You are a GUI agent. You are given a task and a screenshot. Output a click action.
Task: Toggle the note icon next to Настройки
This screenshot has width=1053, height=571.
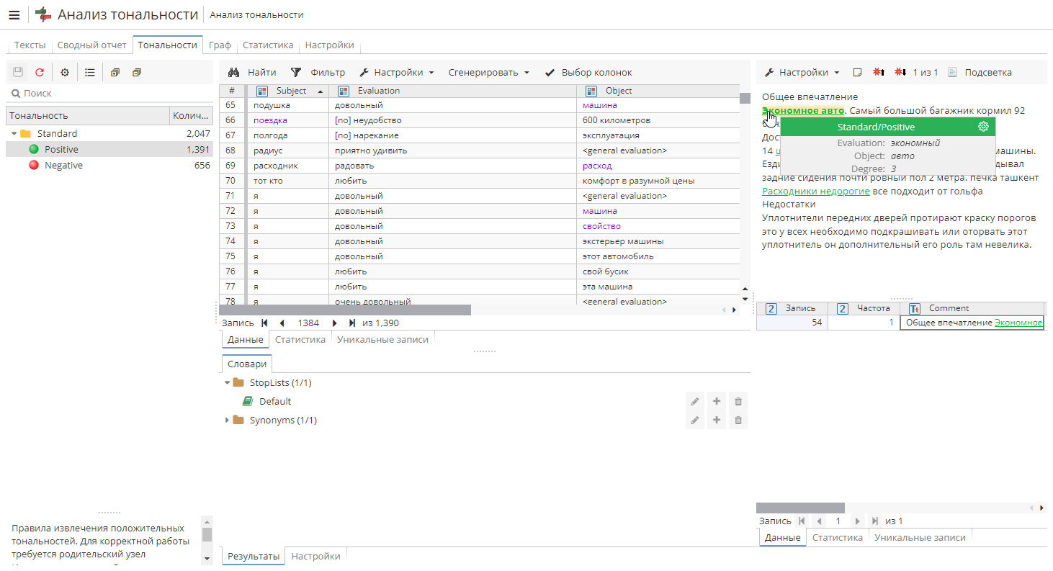[857, 72]
